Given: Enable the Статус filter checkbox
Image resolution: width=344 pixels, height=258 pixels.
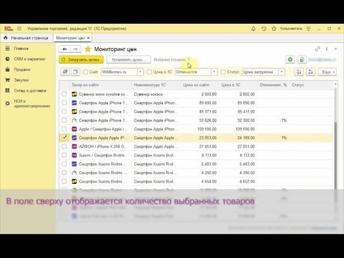Looking at the screenshot, I should coord(223,71).
